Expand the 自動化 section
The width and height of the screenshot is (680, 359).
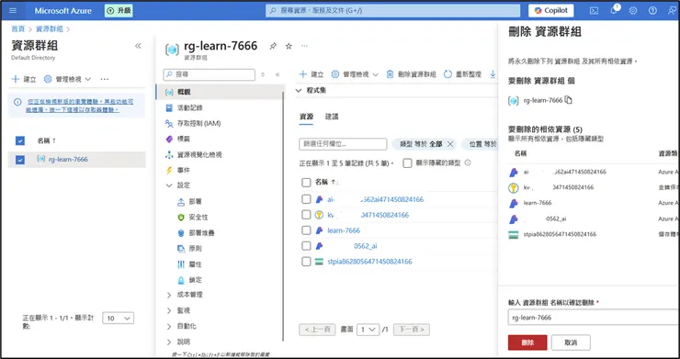click(x=169, y=326)
